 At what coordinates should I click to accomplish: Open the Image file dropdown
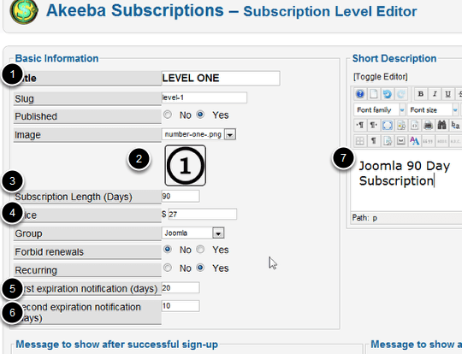tap(230, 134)
